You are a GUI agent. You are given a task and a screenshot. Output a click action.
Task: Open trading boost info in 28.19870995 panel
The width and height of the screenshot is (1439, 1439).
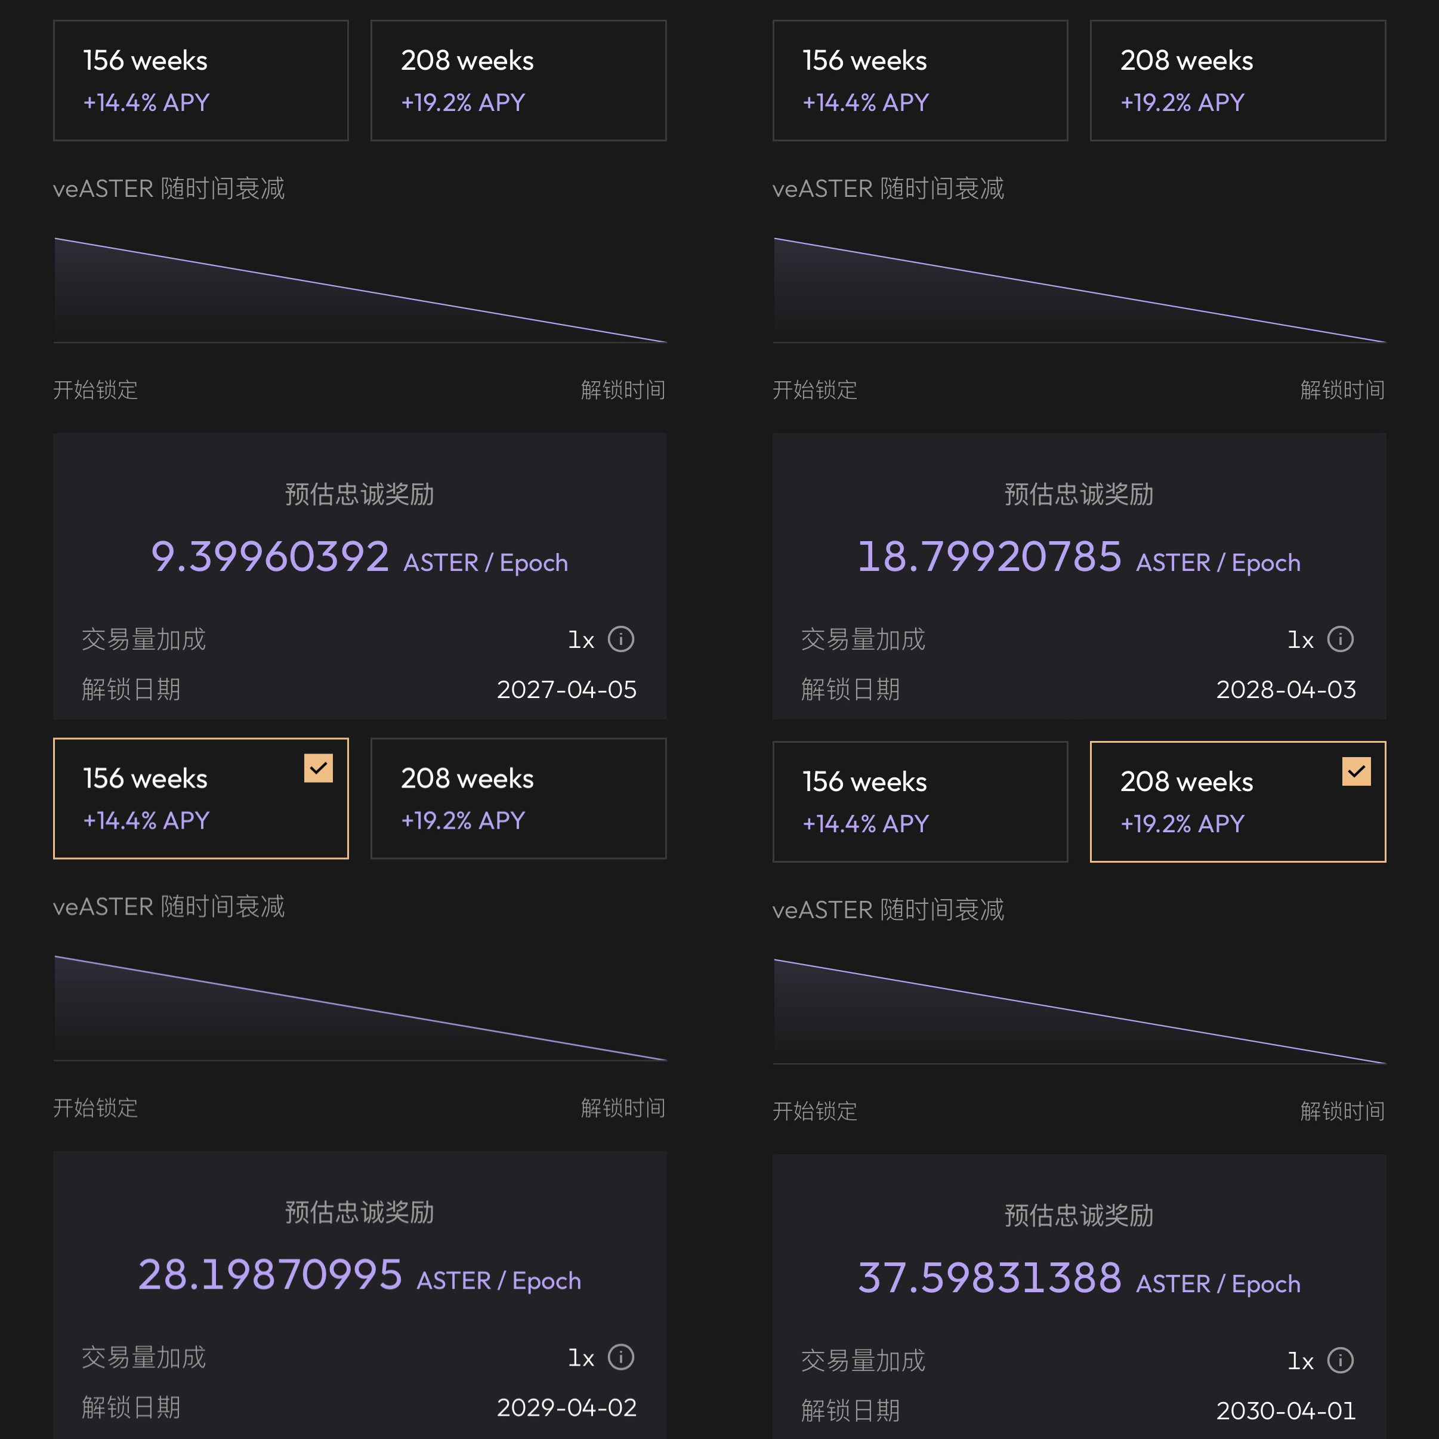tap(620, 1357)
